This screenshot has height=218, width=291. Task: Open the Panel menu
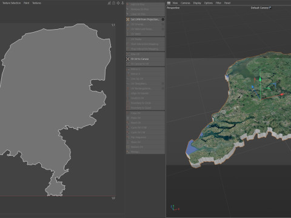pos(227,3)
